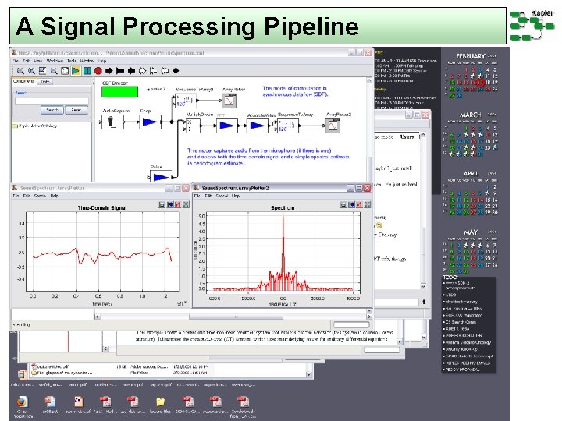Select the SDF Director green block
Image resolution: width=562 pixels, height=421 pixels.
pyautogui.click(x=119, y=92)
